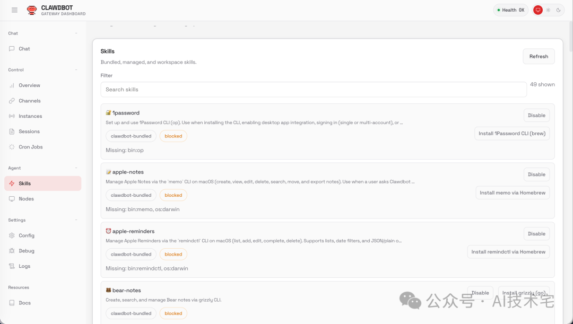Click apple-reminders clawdbot-bundled tag
Image resolution: width=573 pixels, height=324 pixels.
tap(131, 254)
